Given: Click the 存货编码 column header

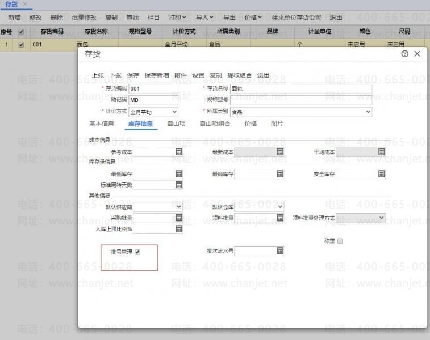Looking at the screenshot, I should click(x=52, y=32).
